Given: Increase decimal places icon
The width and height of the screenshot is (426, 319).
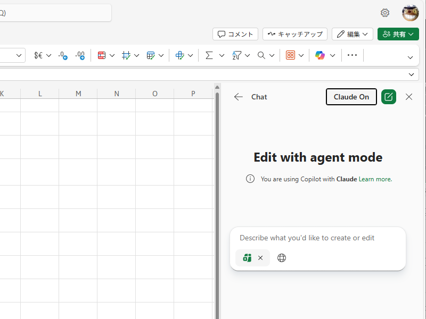Looking at the screenshot, I should point(80,55).
